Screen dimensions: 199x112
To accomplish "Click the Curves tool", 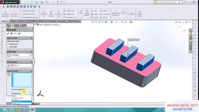I will 123,12.
